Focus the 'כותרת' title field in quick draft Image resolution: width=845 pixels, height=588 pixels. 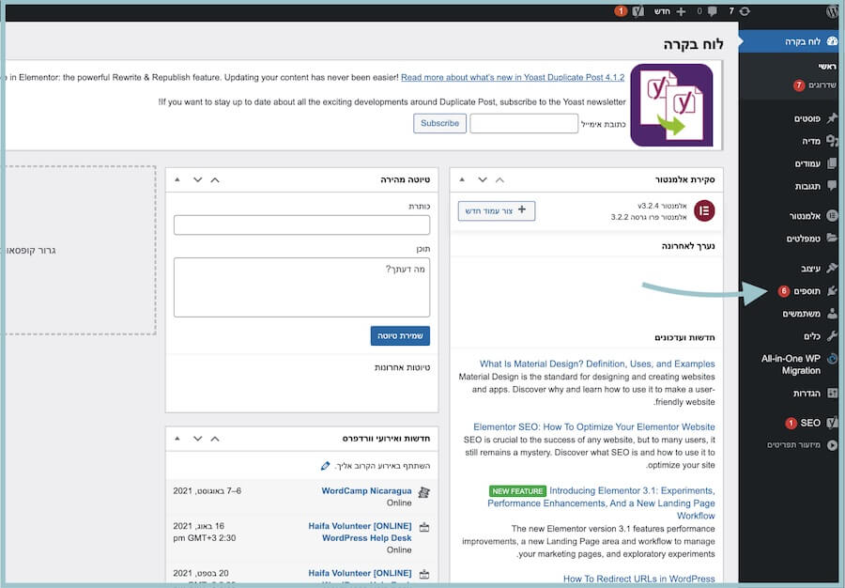tap(301, 224)
